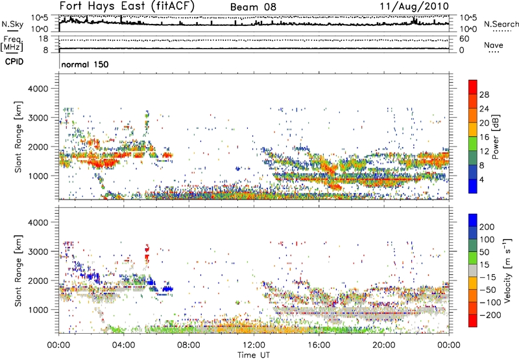Click the date '11/Aug/2010'
519x359 pixels.
(x=414, y=6)
